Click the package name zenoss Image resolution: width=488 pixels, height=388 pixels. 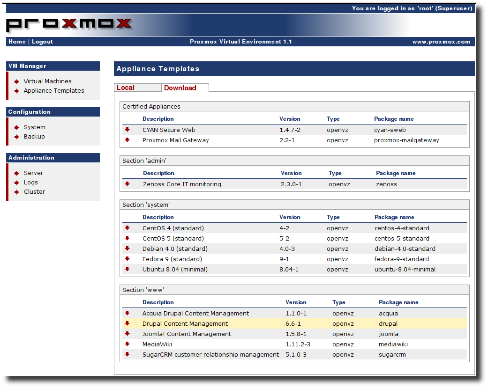click(386, 184)
